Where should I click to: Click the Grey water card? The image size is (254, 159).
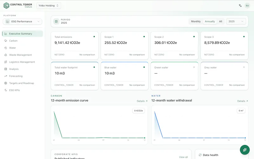click(224, 76)
